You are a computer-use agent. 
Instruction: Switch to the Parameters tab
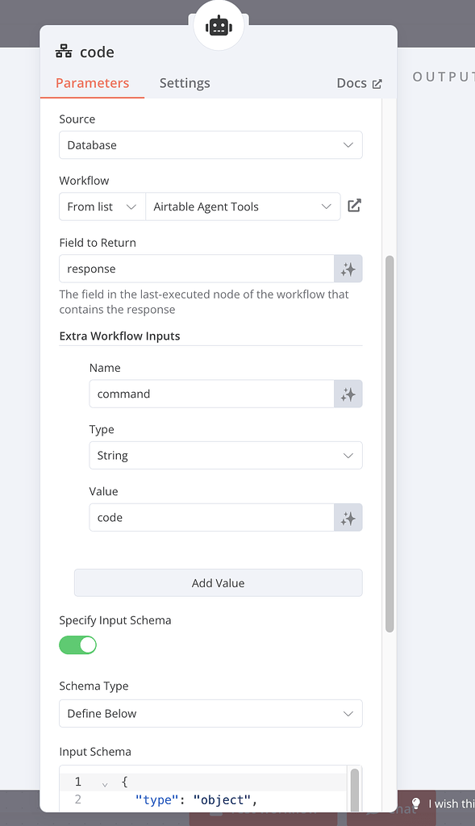(x=91, y=82)
